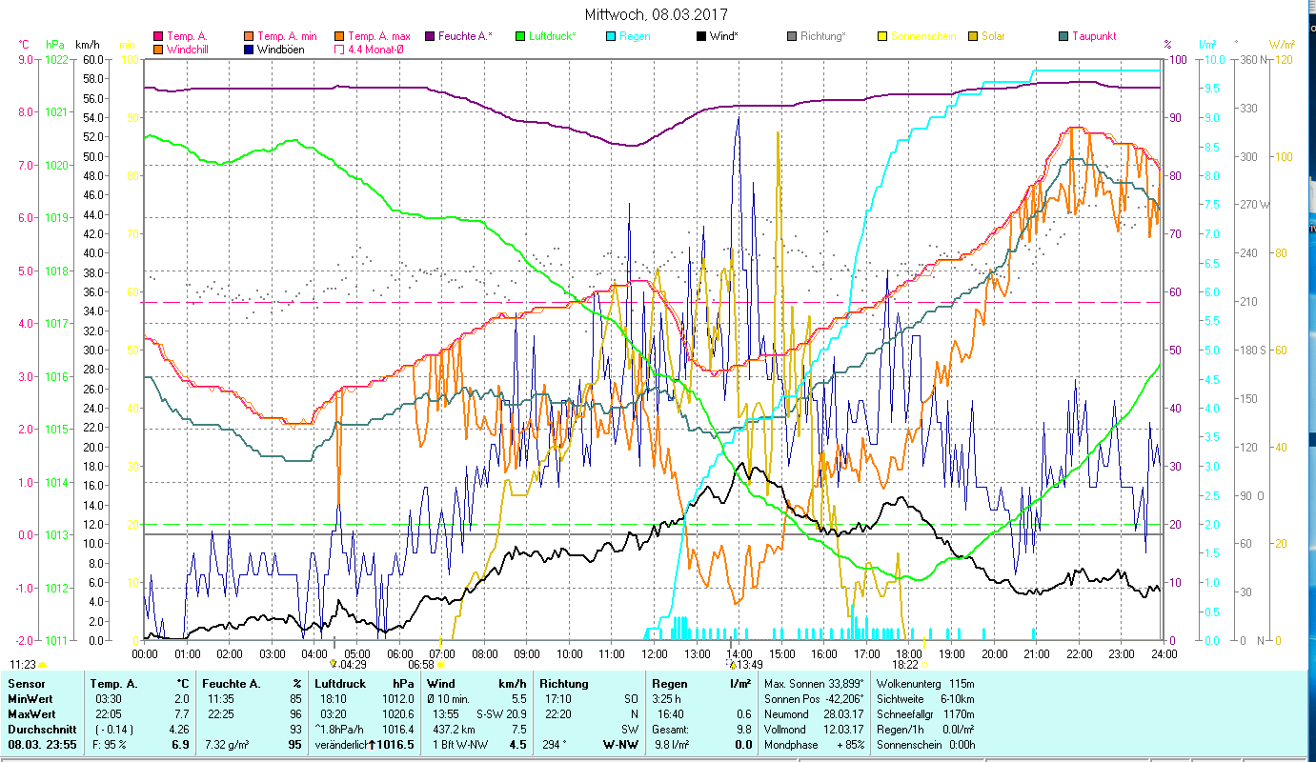Click the MinWert row label
The image size is (1316, 762).
coord(30,699)
